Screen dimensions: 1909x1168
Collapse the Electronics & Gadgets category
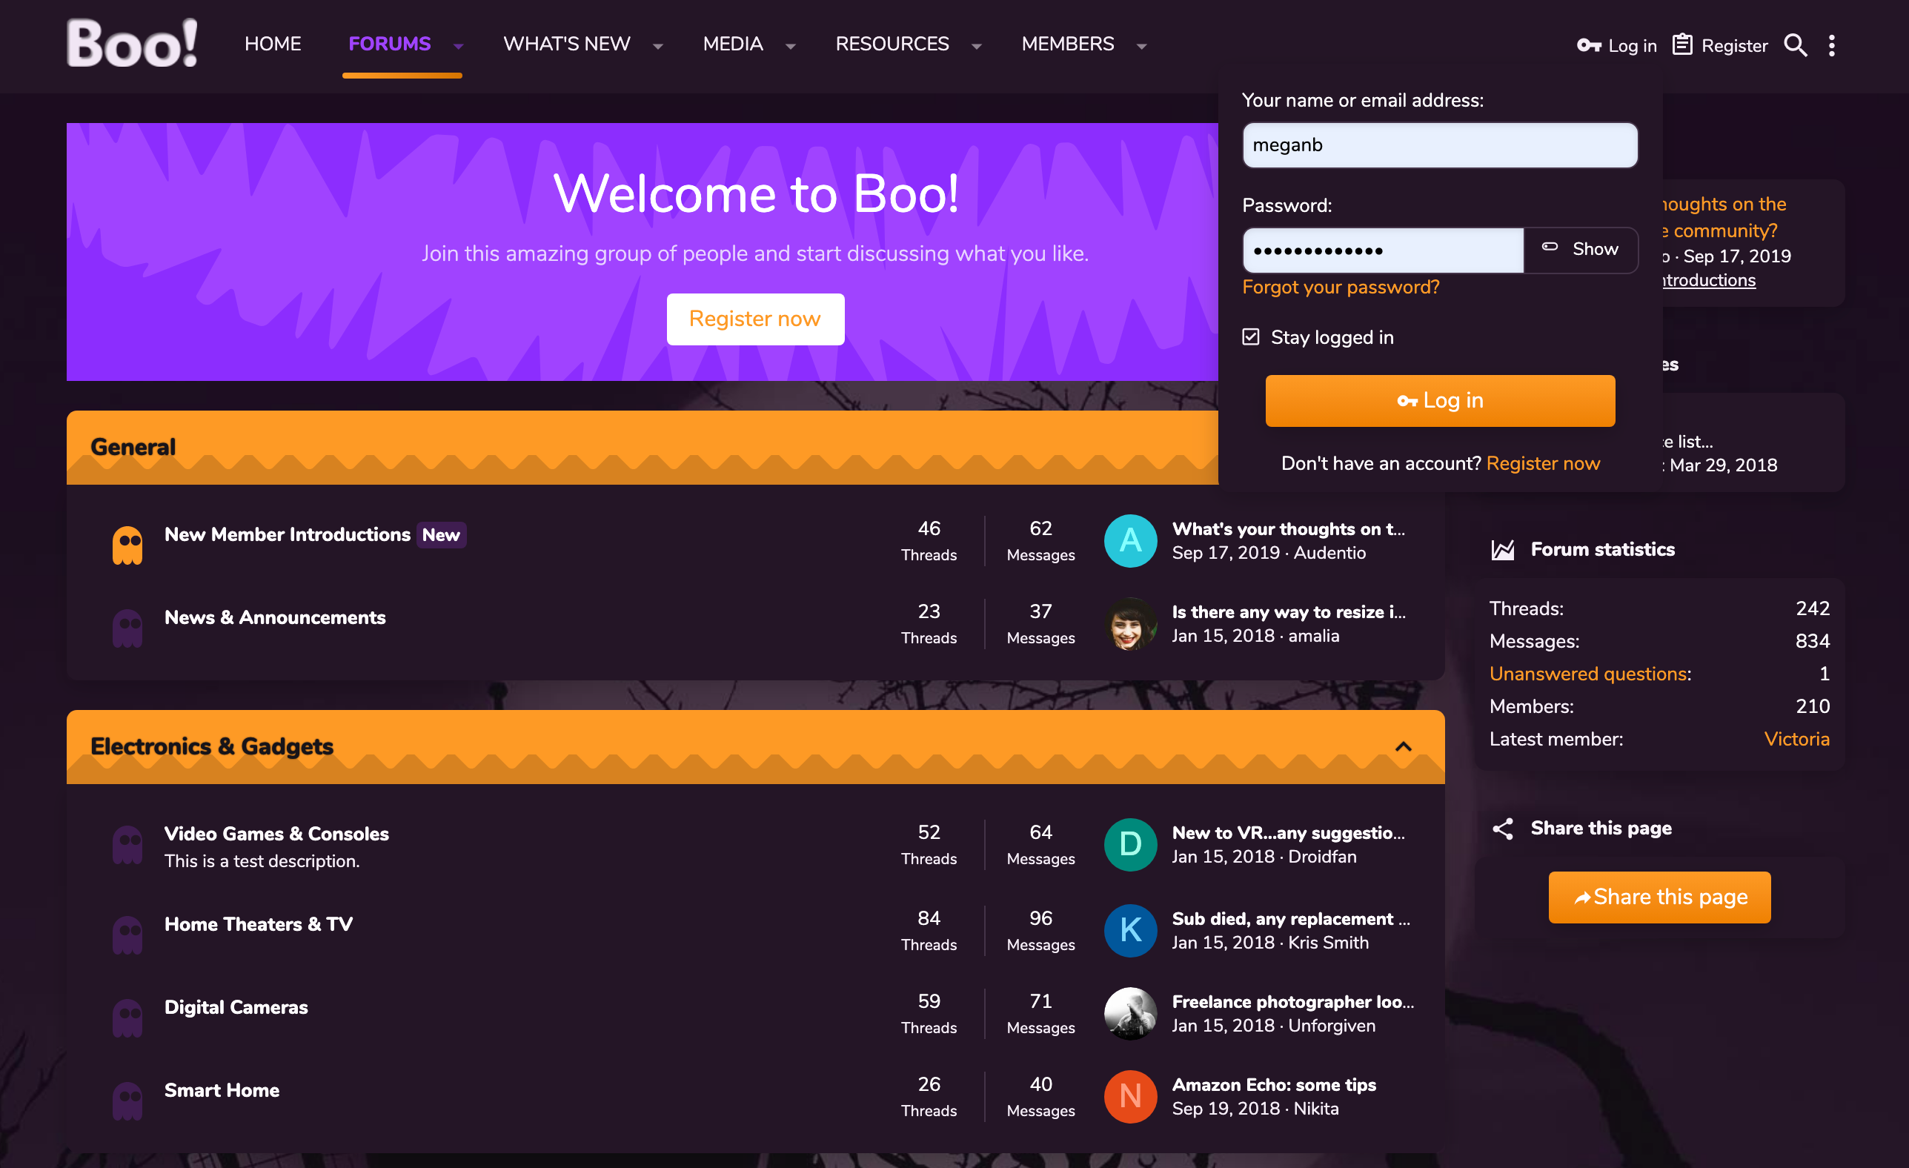tap(1403, 746)
